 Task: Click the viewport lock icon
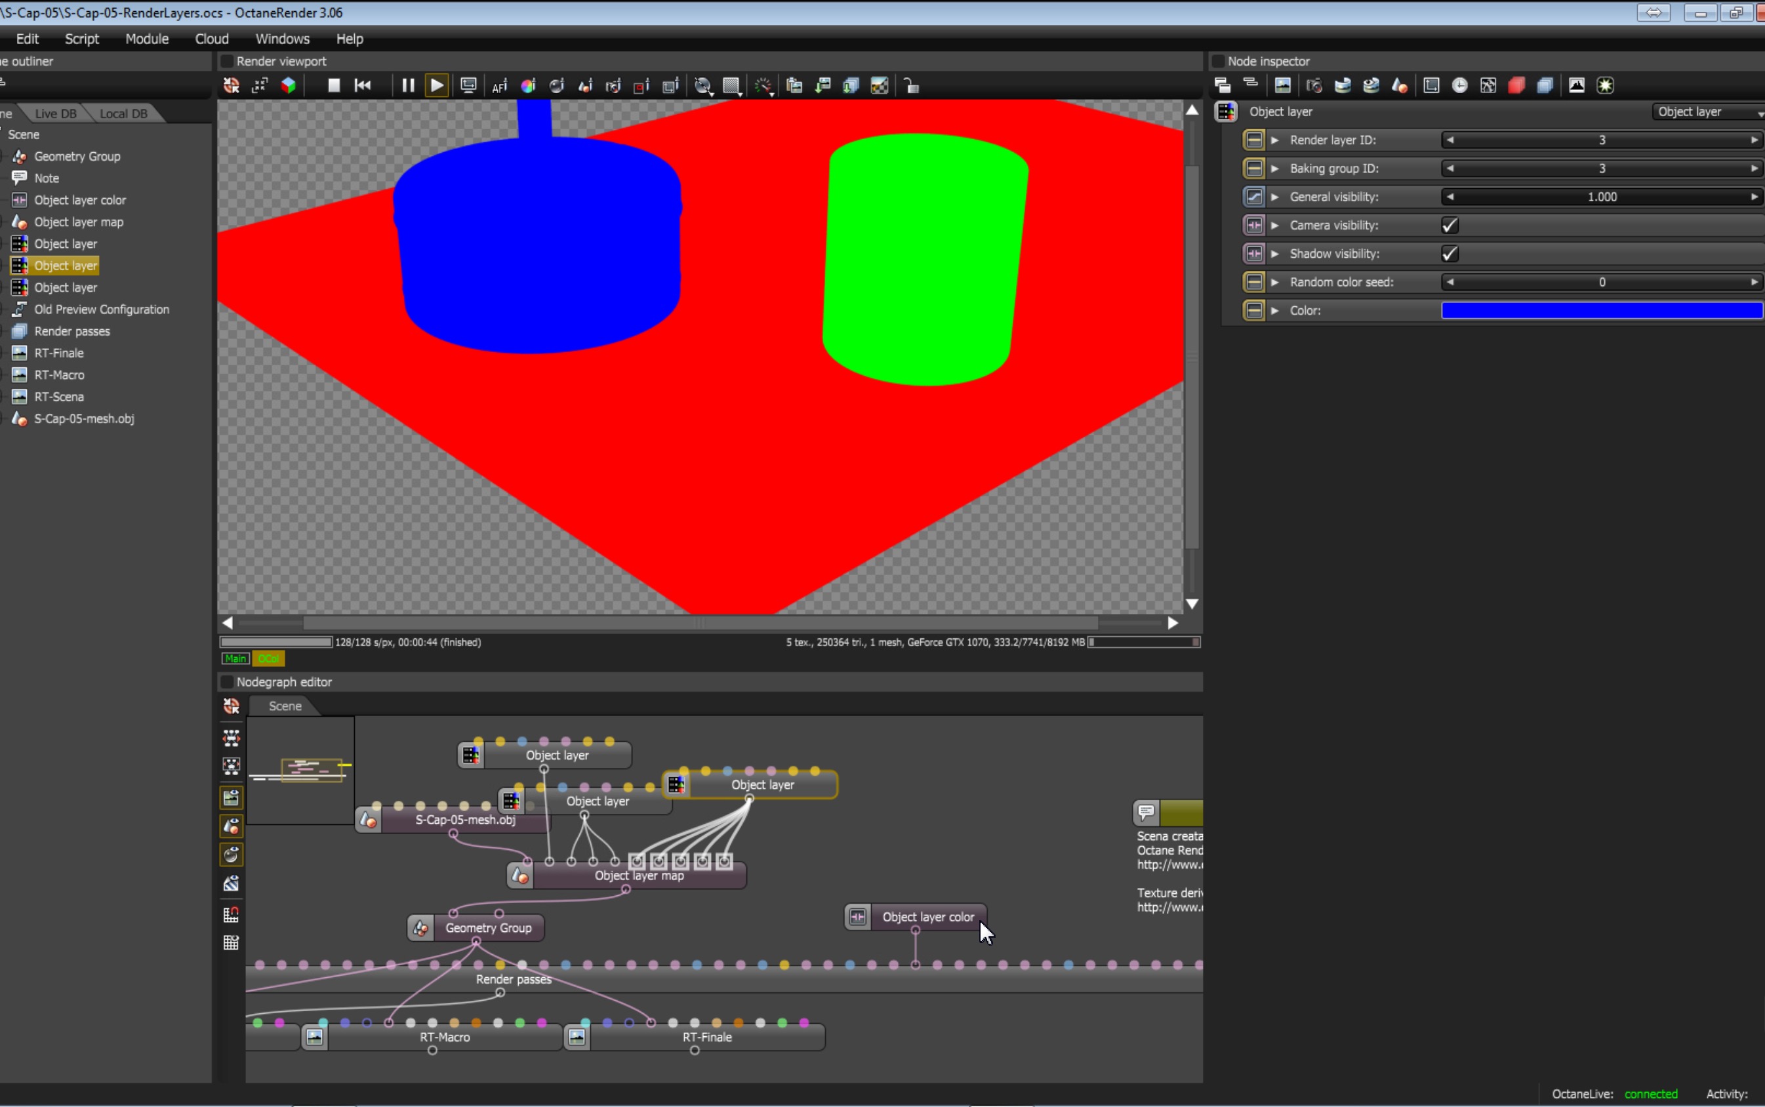click(910, 87)
